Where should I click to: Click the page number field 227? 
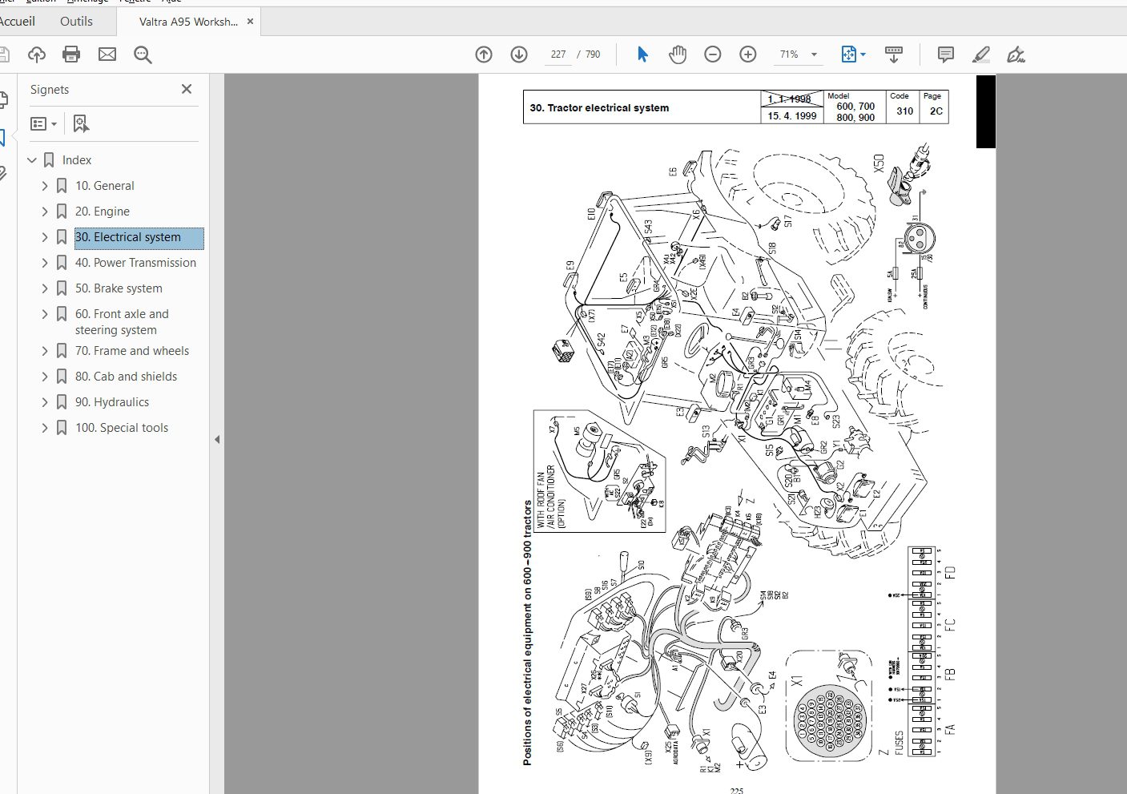(x=558, y=54)
